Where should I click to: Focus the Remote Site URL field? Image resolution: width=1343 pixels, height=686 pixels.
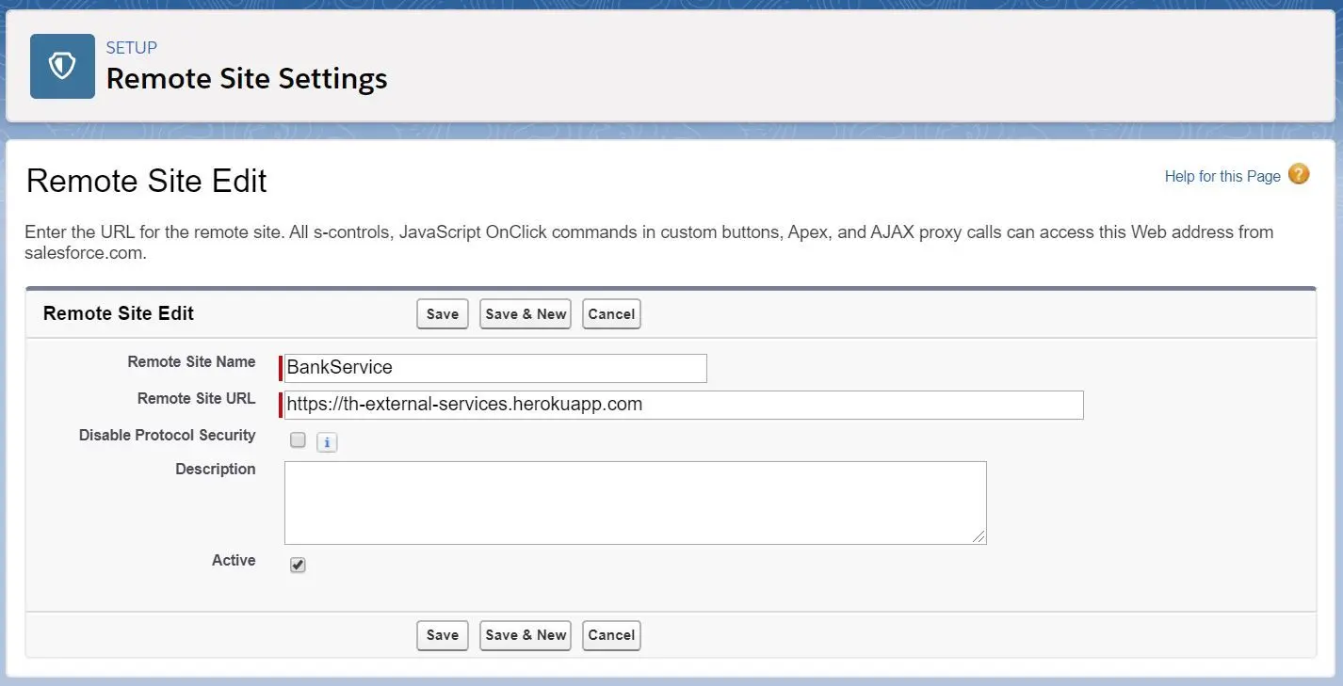coord(684,405)
